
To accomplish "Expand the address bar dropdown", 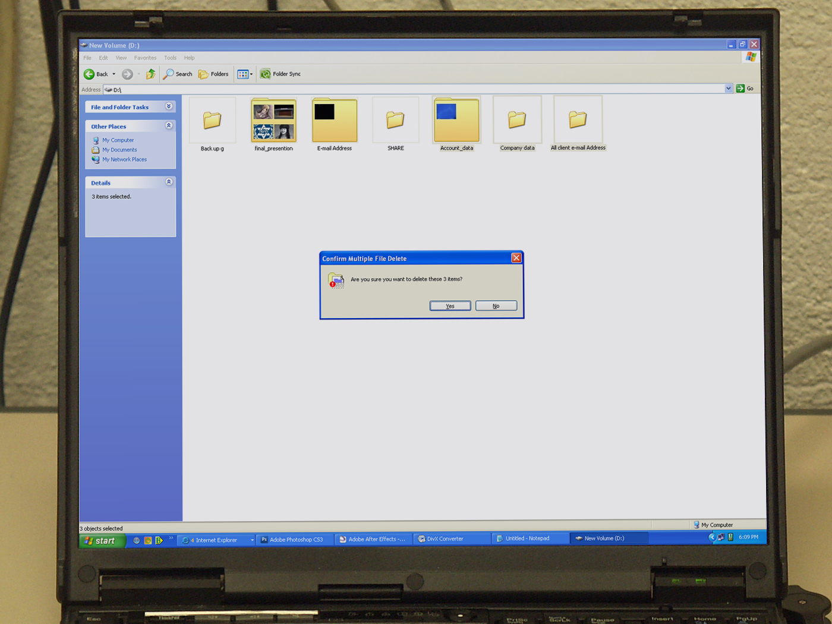I will coord(728,89).
